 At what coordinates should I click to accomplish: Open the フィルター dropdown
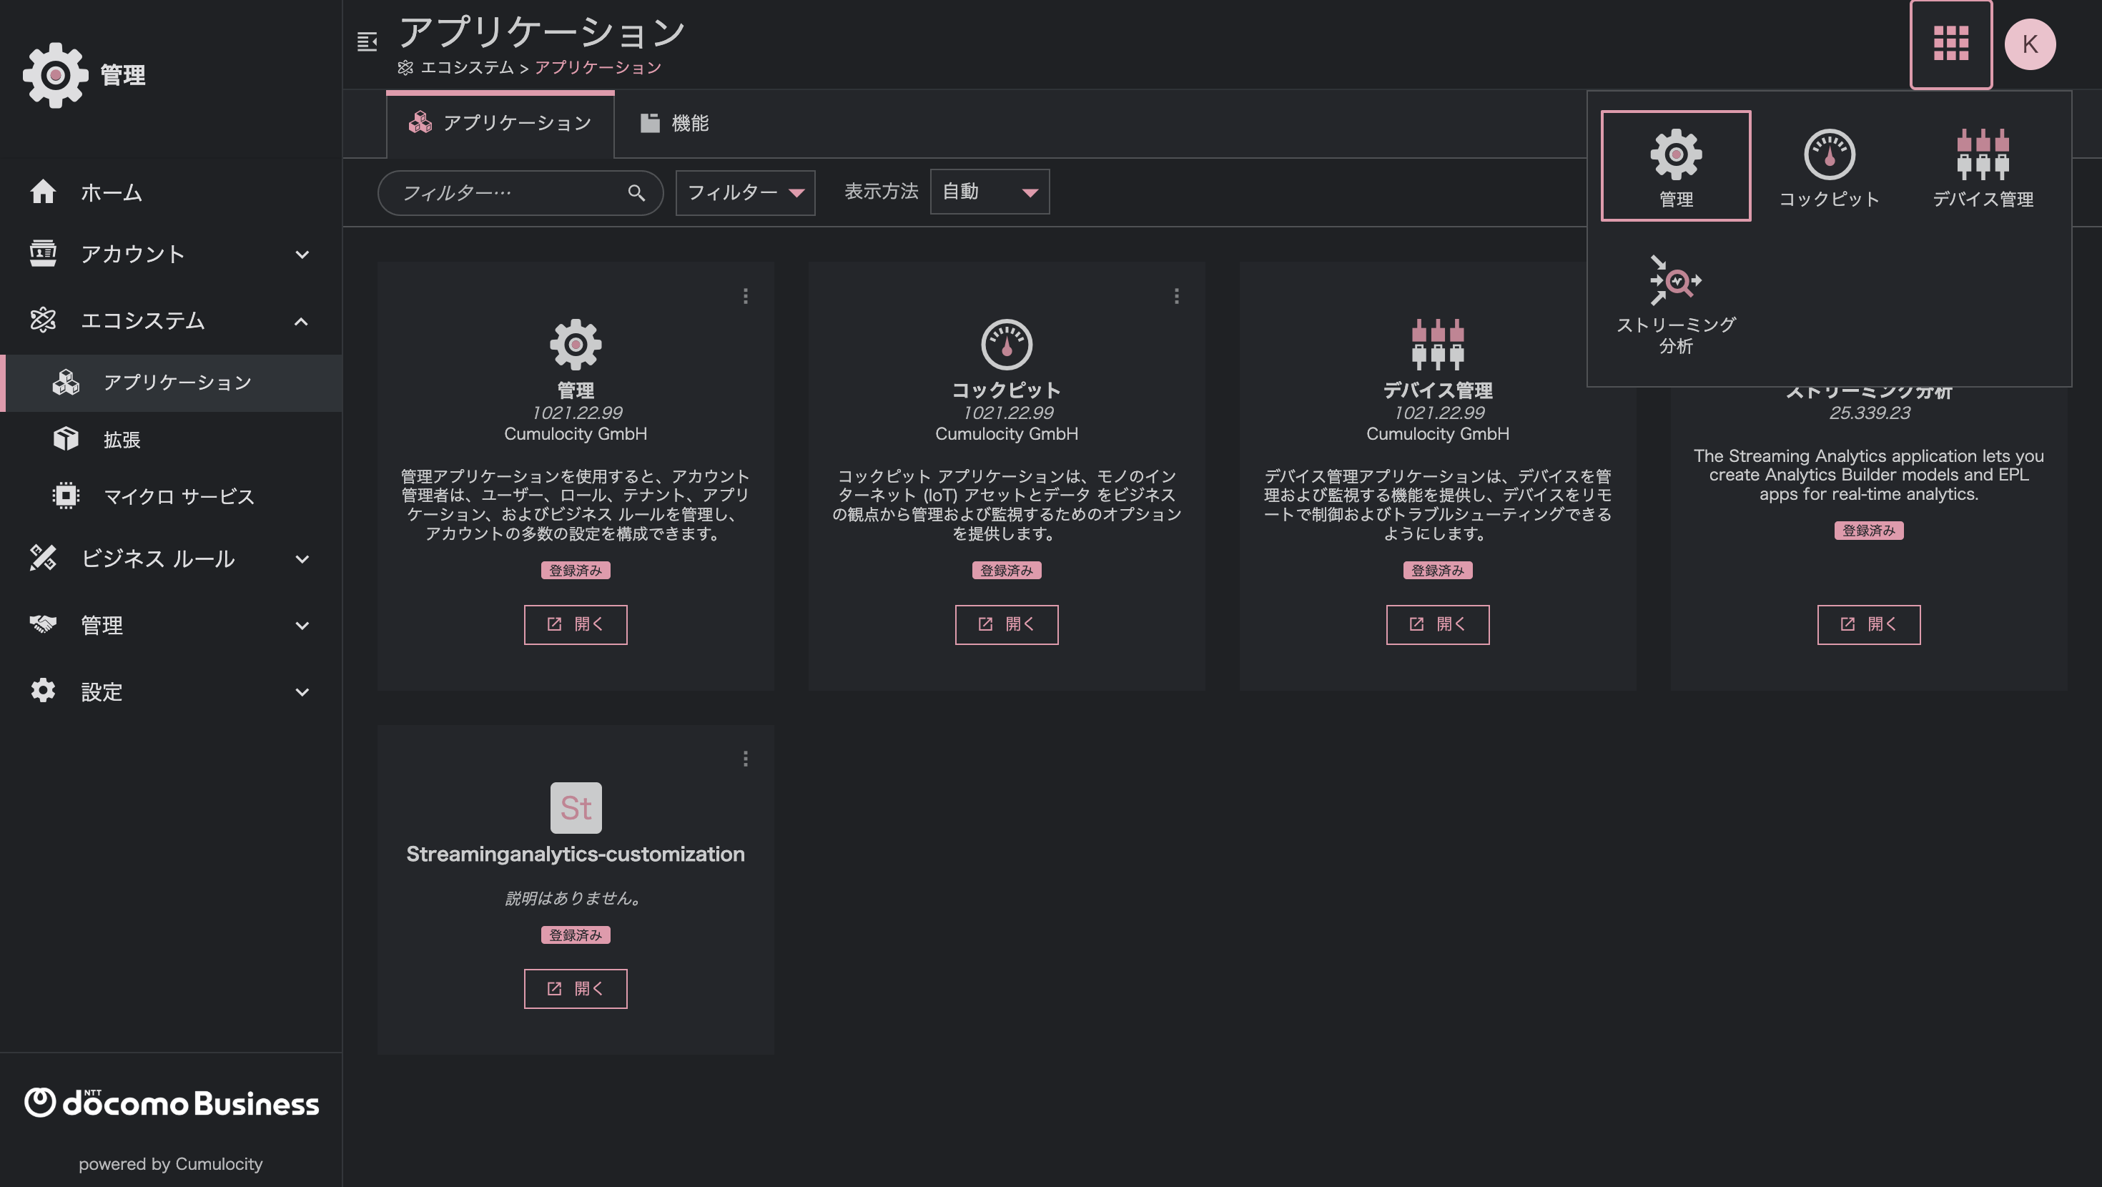pos(745,192)
